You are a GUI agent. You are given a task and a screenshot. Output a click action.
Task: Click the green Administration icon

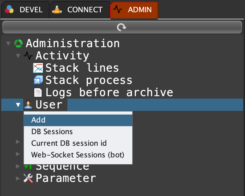tap(18, 43)
